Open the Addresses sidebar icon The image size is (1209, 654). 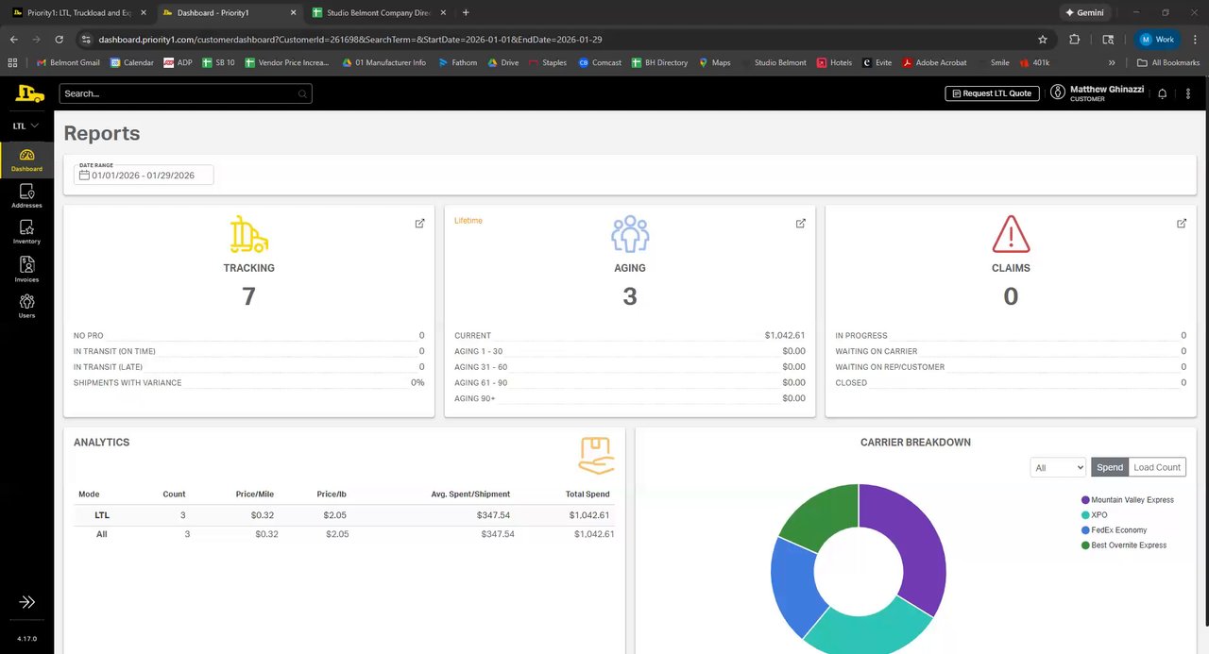(x=26, y=195)
